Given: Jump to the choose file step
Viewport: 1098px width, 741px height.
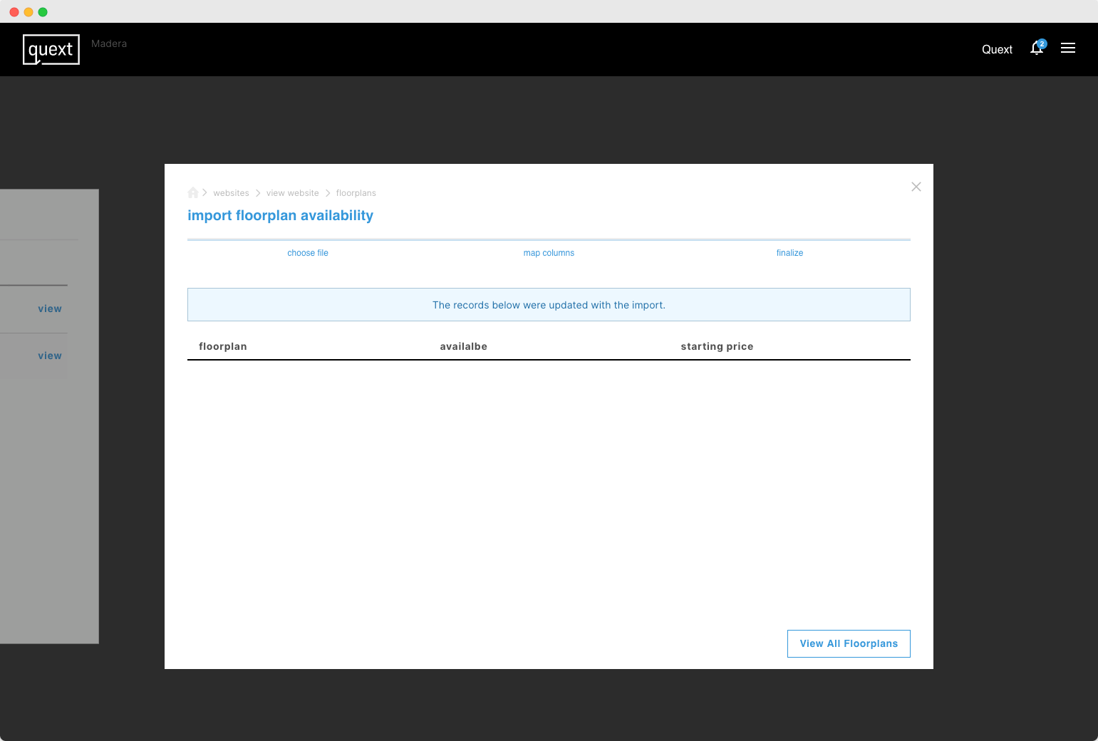Looking at the screenshot, I should (308, 253).
